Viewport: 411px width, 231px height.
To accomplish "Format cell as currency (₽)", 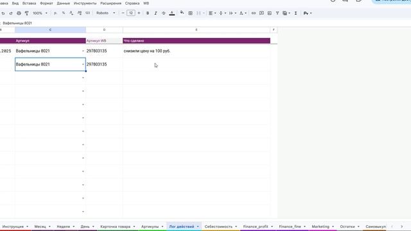I will tap(55, 13).
